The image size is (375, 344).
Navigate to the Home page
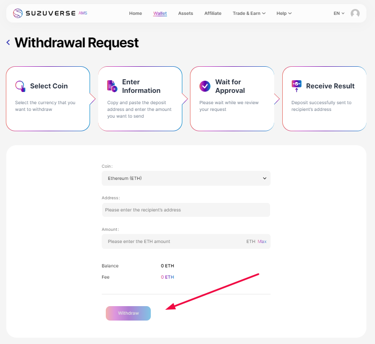coord(136,14)
